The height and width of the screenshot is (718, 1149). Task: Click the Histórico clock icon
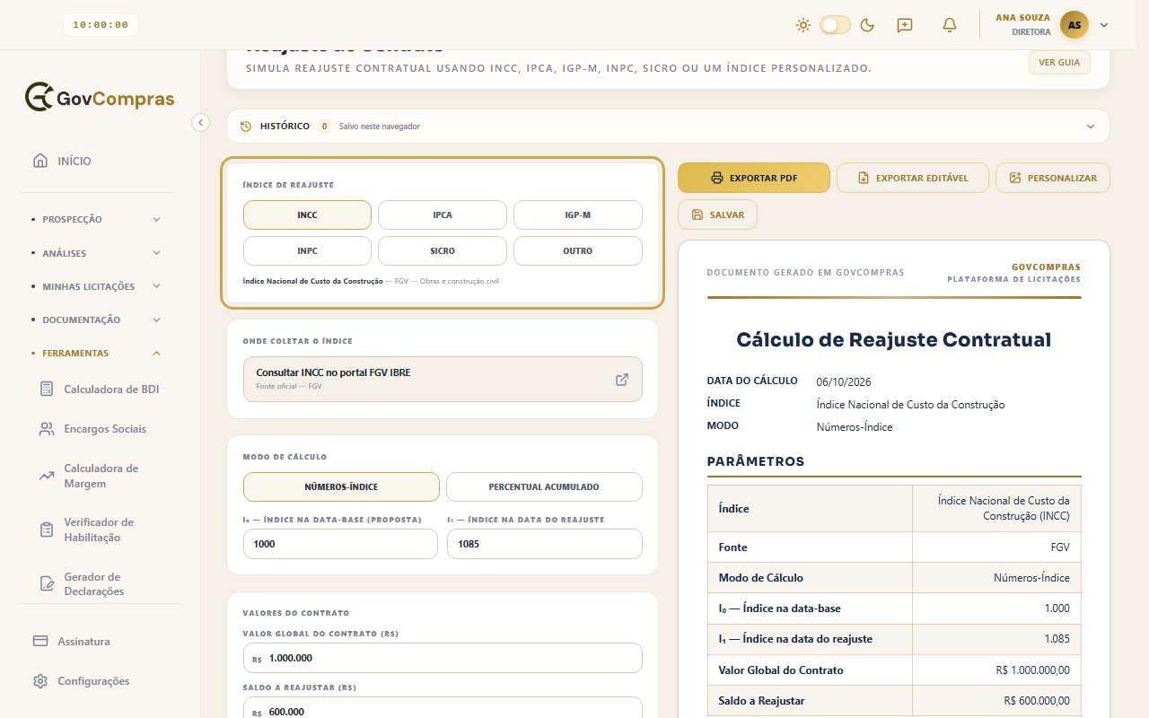[x=246, y=127]
